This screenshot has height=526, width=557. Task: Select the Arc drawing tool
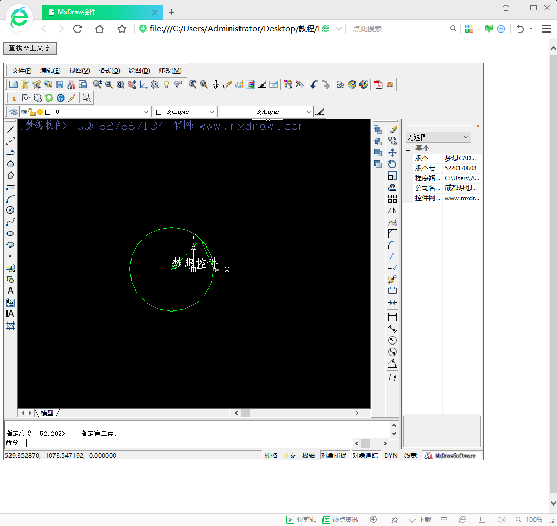10,199
